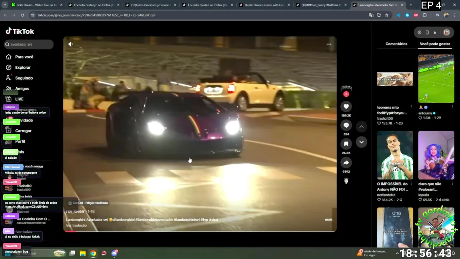Open comments via the speech bubble icon
This screenshot has height=259, width=460.
[x=346, y=125]
